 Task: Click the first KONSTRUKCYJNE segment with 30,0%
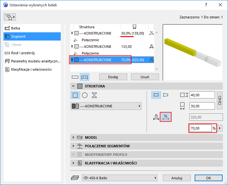coord(112,33)
